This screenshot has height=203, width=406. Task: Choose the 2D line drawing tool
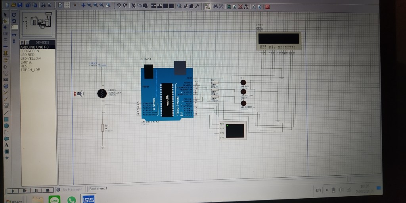(6, 113)
